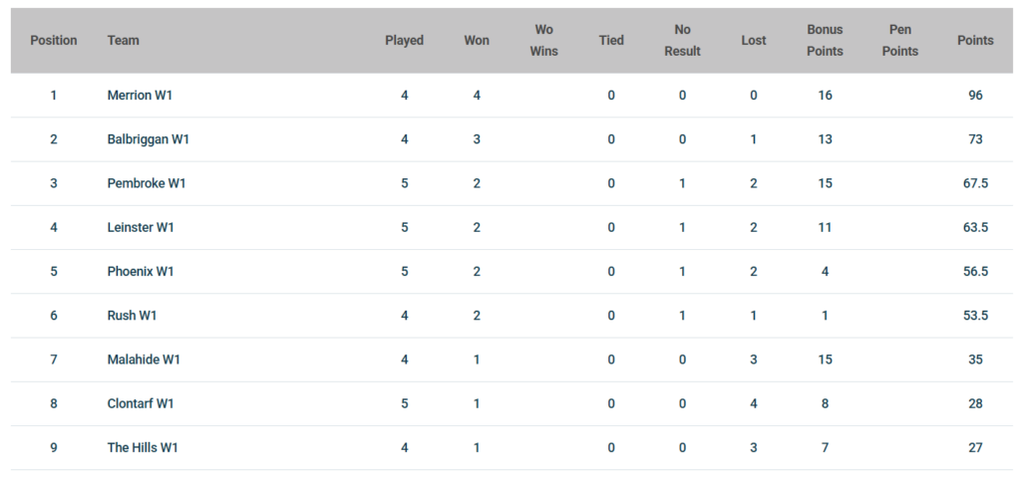The image size is (1021, 481).
Task: Click the Rush W1 team name
Action: click(x=133, y=316)
